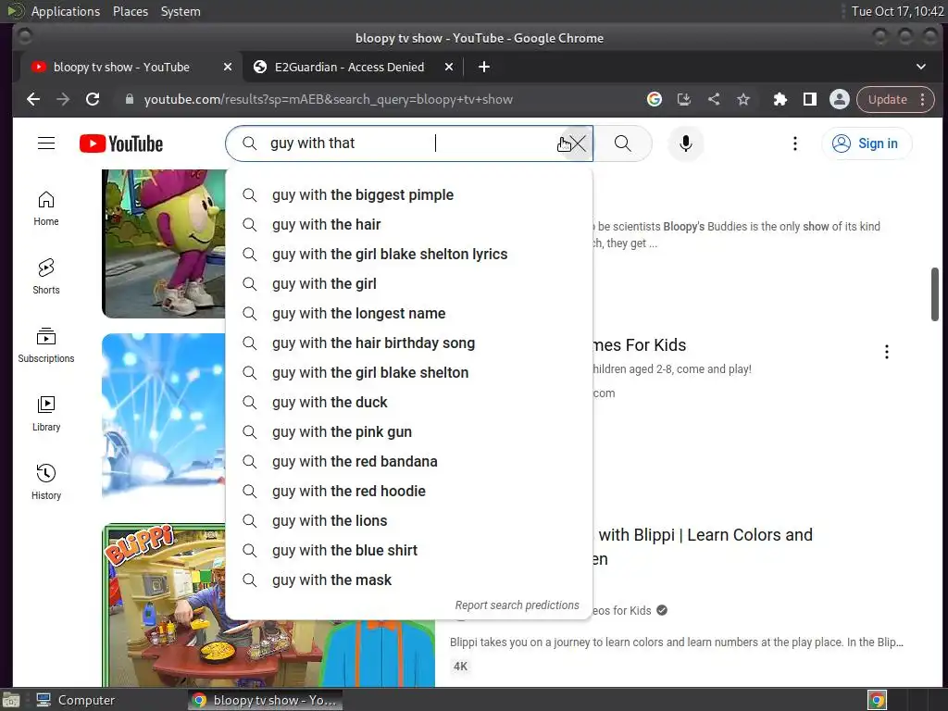This screenshot has height=711, width=948.
Task: Click the install app icon in address bar
Action: coord(684,99)
